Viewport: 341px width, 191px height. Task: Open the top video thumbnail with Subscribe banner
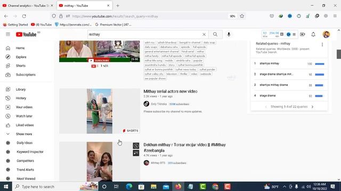[x=100, y=51]
